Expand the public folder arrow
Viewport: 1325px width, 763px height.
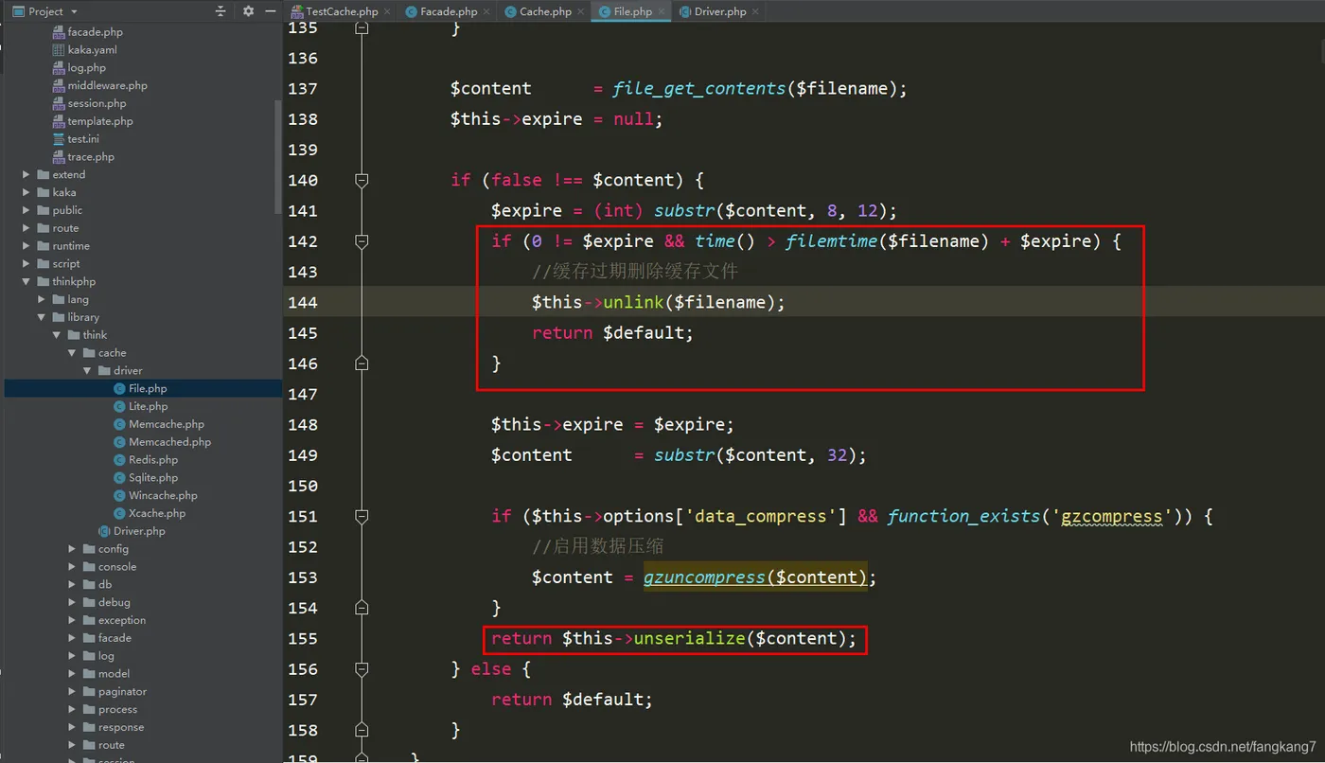(26, 210)
